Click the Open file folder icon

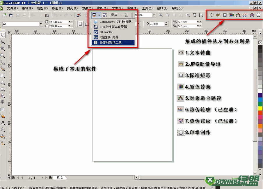click(x=11, y=15)
